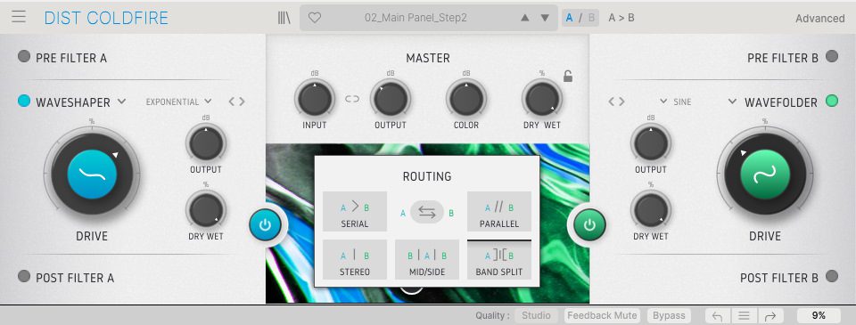Enable Pre Filter A
Viewport: 856px width, 325px height.
[x=24, y=56]
